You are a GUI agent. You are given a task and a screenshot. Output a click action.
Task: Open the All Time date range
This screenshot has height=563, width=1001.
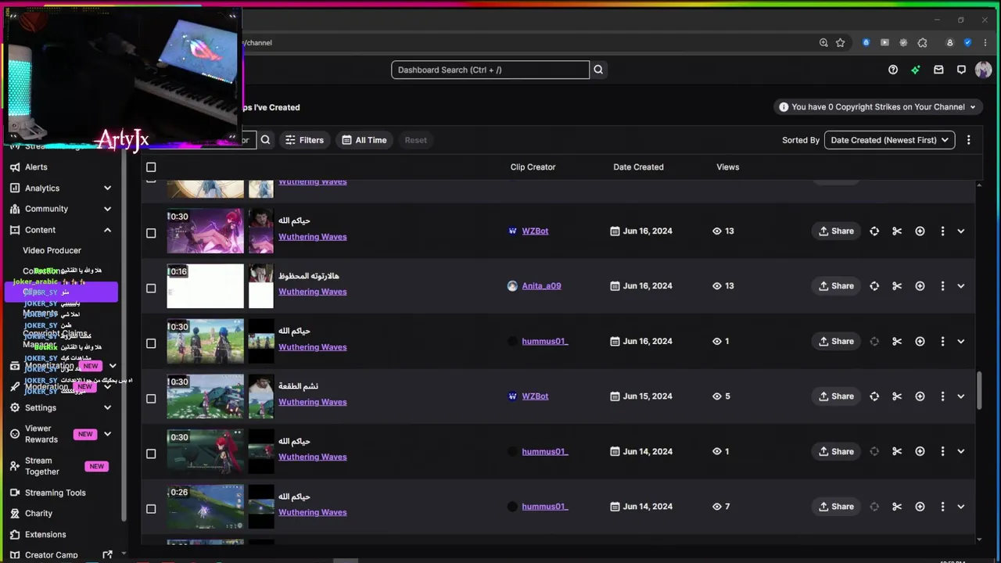click(x=364, y=140)
